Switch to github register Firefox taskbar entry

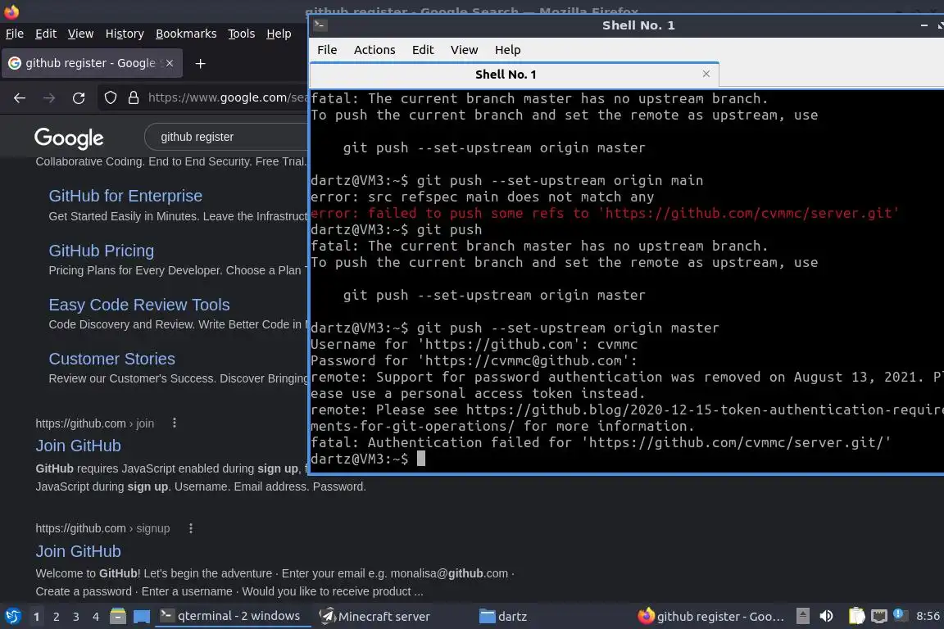[x=711, y=616]
